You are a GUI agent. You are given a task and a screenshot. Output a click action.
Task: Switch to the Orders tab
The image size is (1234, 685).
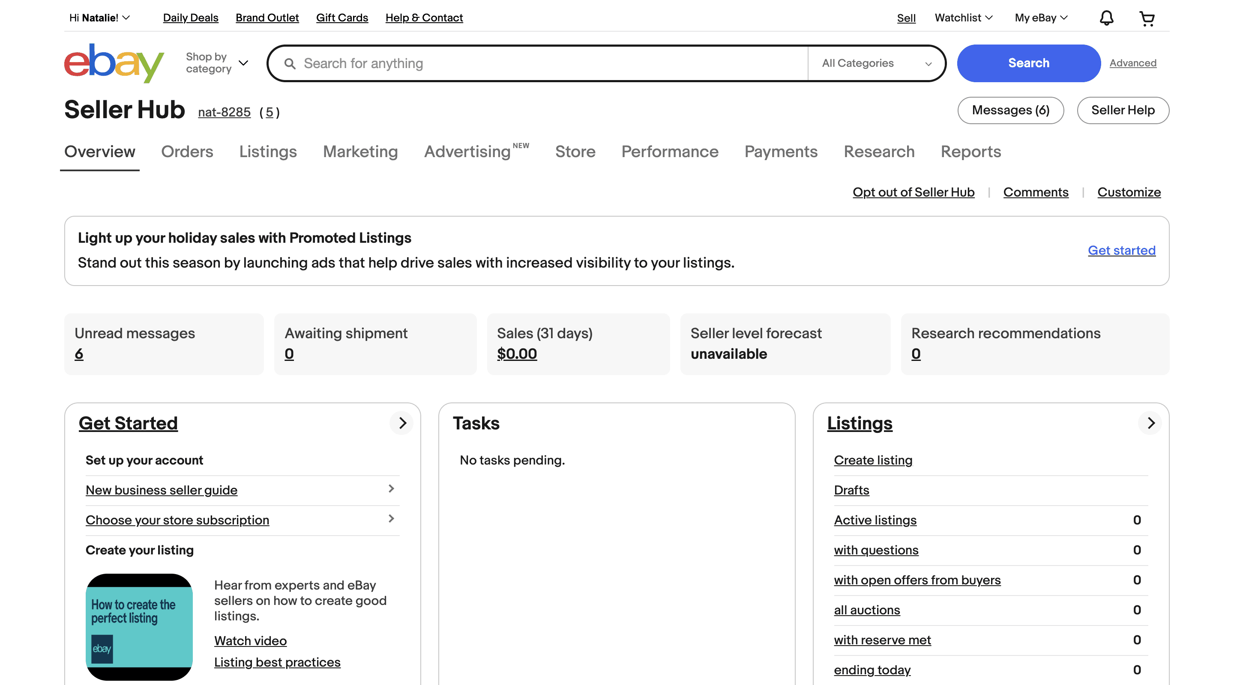click(187, 152)
